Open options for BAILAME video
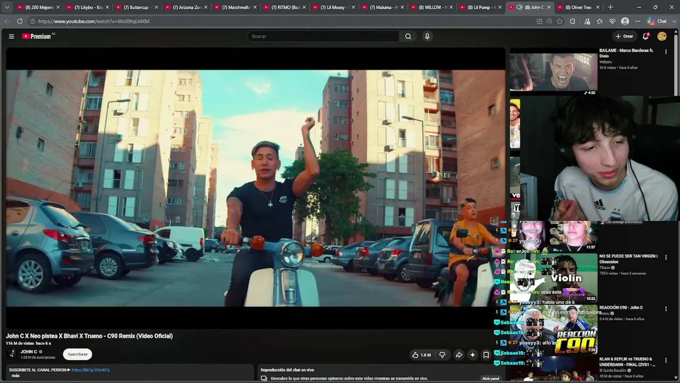 pos(666,52)
